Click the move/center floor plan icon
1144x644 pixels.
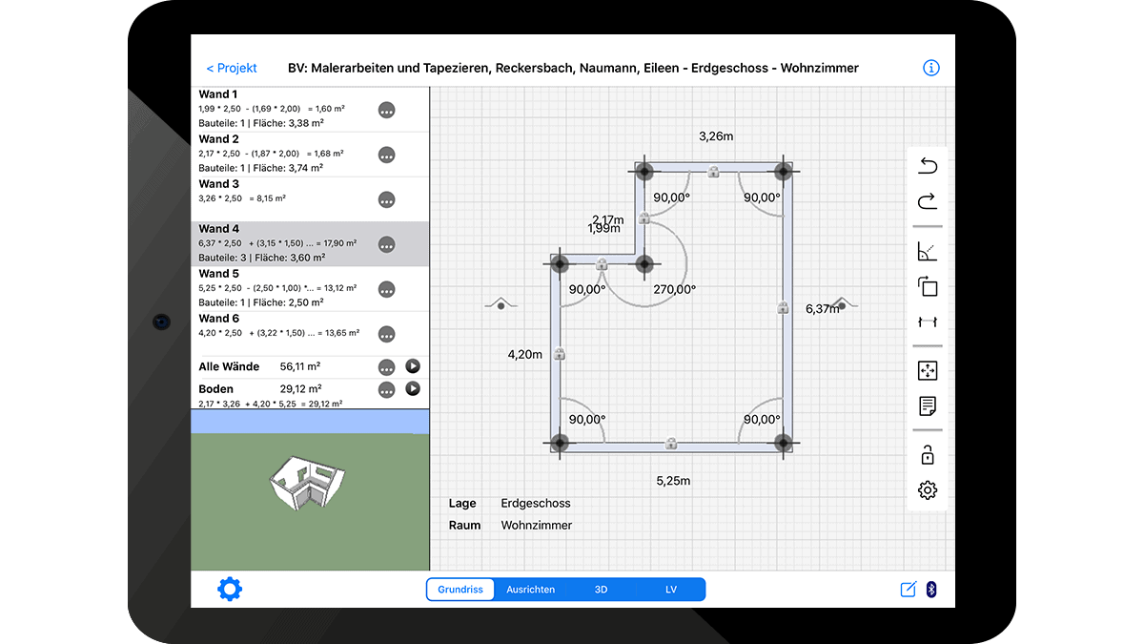point(928,371)
